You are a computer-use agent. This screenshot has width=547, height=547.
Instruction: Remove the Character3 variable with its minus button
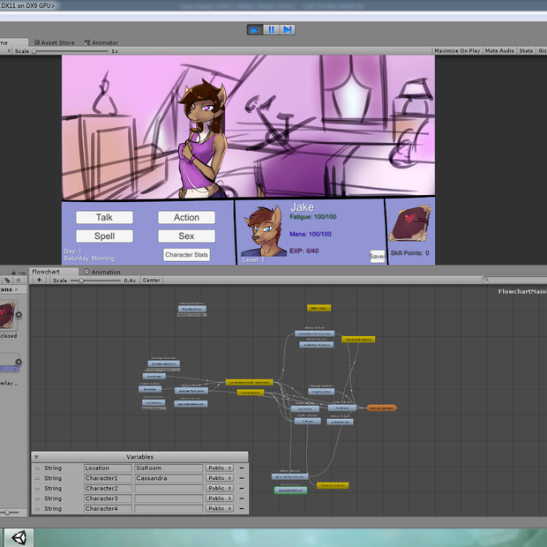pyautogui.click(x=242, y=498)
